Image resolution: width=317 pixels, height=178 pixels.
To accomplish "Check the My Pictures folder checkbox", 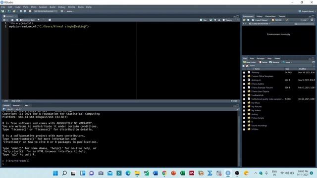I will [244, 107].
